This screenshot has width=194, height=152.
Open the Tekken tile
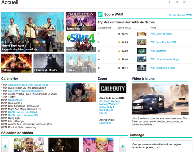pyautogui.click(x=16, y=63)
